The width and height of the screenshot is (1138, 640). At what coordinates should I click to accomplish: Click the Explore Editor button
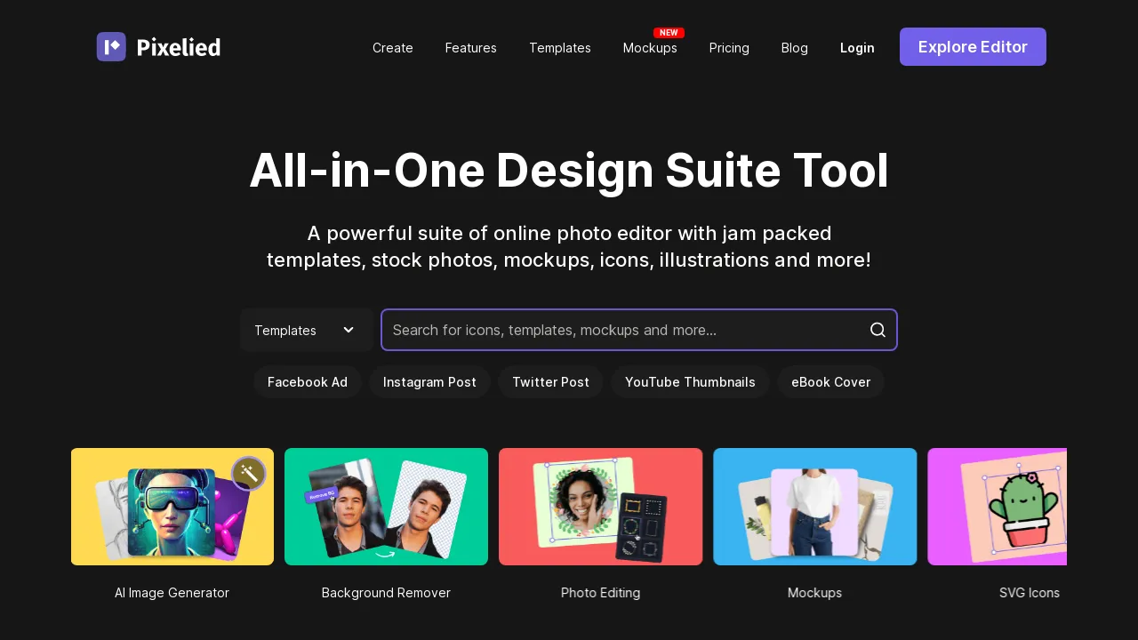[973, 47]
